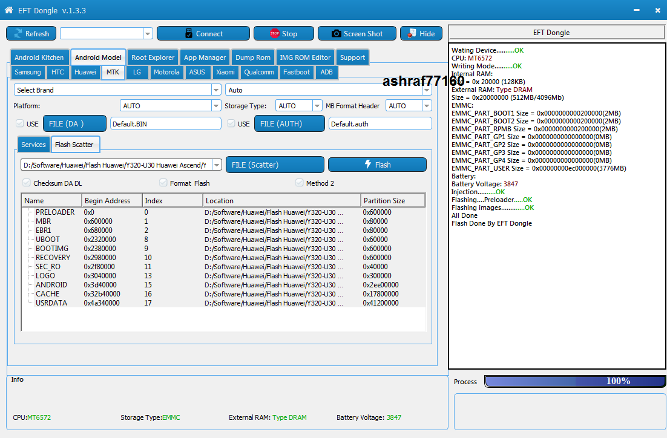Screen dimensions: 667x438
Task: Select the ASUS tab
Action: tap(197, 72)
